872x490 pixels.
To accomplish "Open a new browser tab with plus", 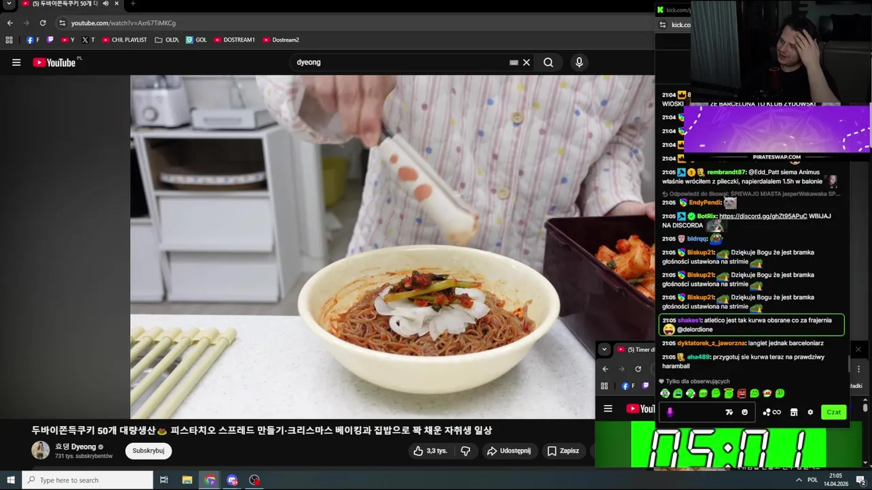I will coord(133,3).
